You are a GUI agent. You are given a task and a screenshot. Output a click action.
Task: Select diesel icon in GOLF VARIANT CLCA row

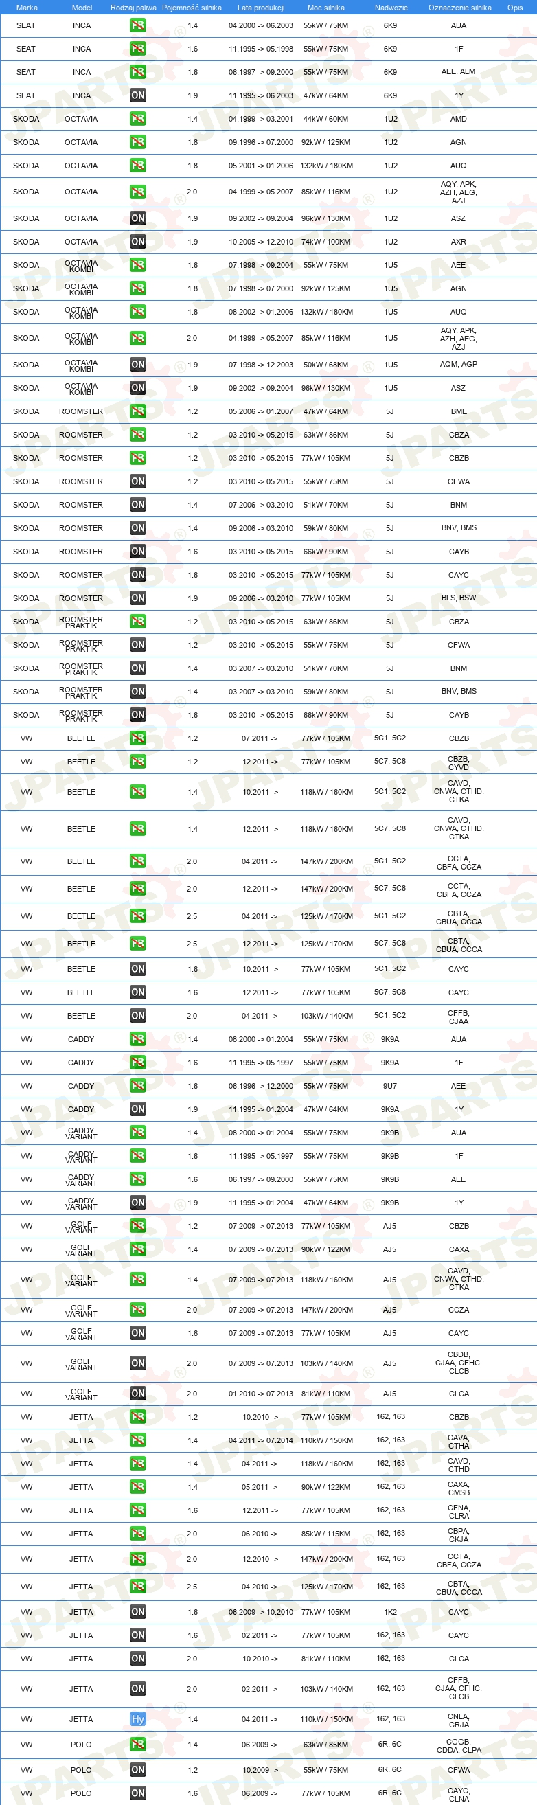coord(138,1394)
